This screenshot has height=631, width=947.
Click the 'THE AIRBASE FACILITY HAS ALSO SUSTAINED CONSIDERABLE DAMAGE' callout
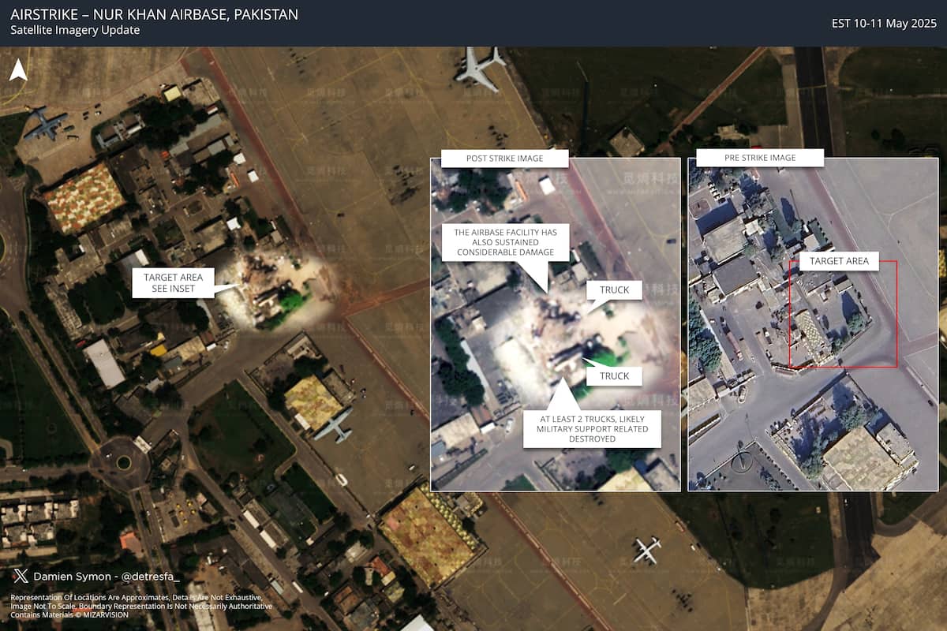[505, 242]
